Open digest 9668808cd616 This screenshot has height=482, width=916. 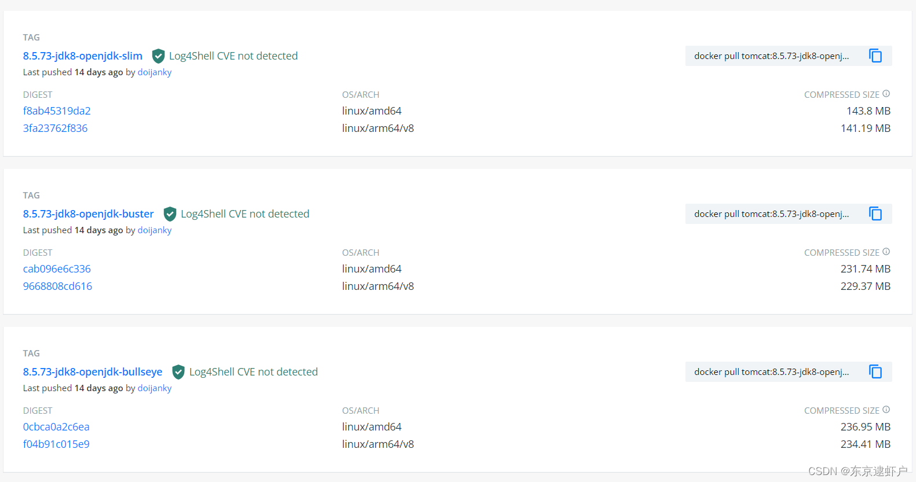pyautogui.click(x=57, y=286)
